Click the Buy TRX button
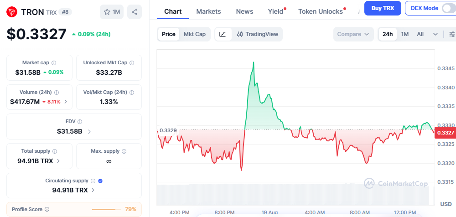 coord(383,8)
